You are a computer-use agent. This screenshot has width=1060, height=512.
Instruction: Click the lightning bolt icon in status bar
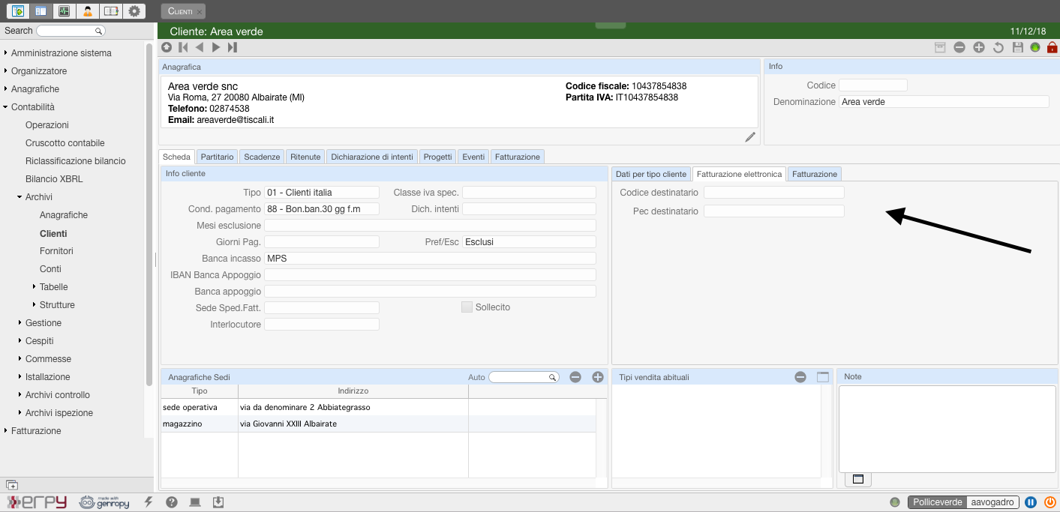[x=149, y=502]
